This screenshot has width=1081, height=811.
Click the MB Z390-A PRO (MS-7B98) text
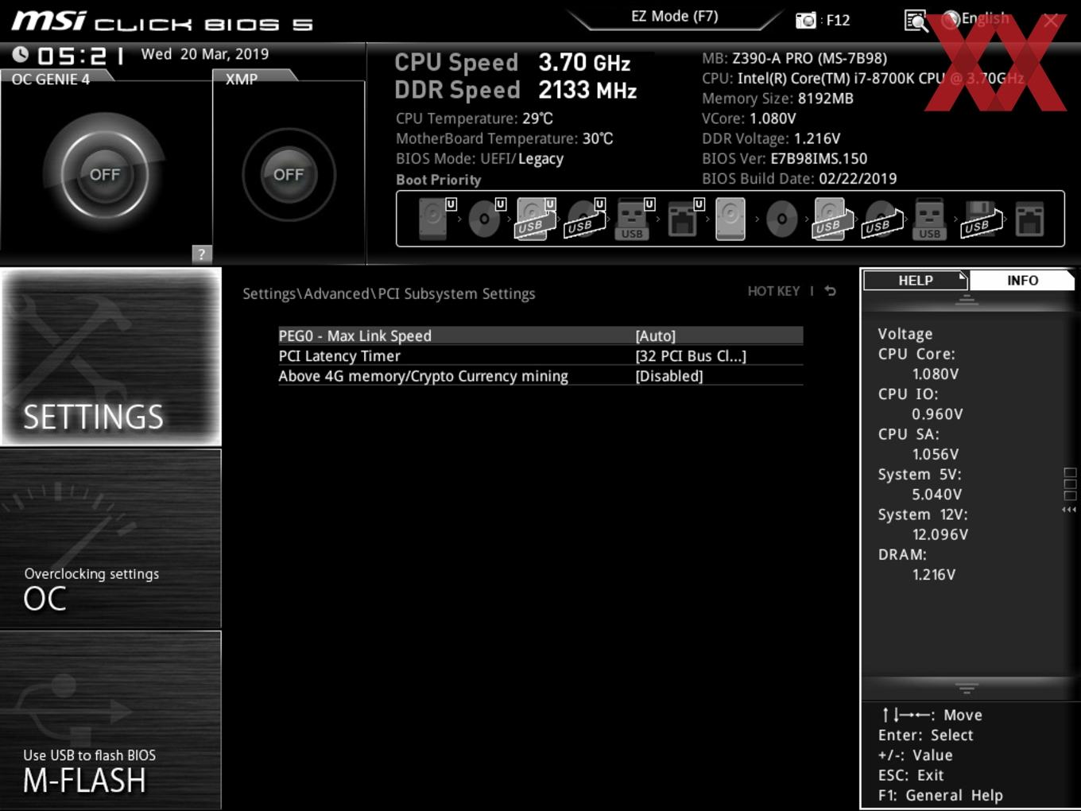click(x=794, y=58)
